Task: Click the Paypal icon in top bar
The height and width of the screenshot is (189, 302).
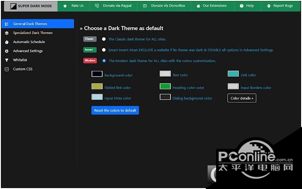Action: point(97,6)
